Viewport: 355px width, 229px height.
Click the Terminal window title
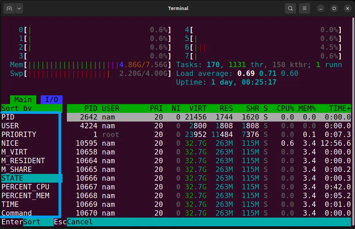[x=178, y=8]
